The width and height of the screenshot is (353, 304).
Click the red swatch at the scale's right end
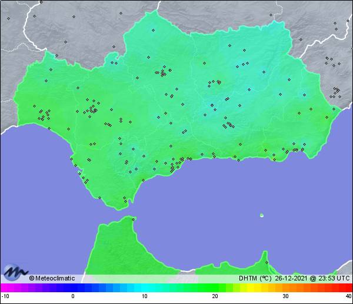pos(348,288)
